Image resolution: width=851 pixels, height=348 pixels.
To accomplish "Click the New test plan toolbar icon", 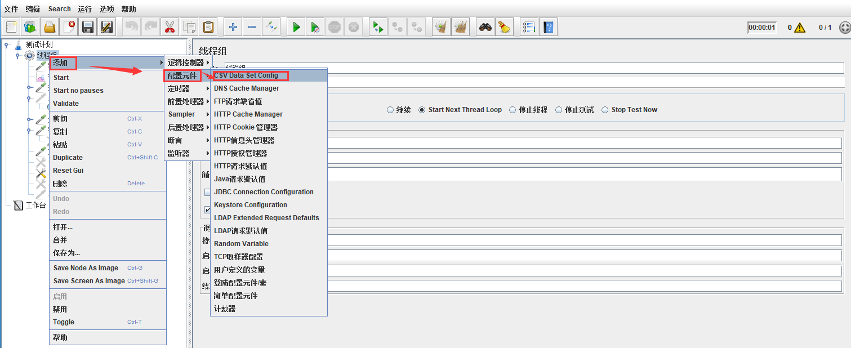I will coord(12,26).
